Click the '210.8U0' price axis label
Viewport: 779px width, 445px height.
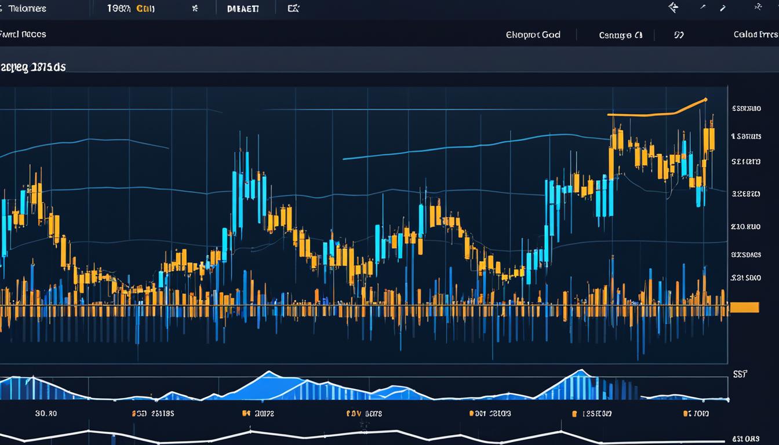click(745, 227)
